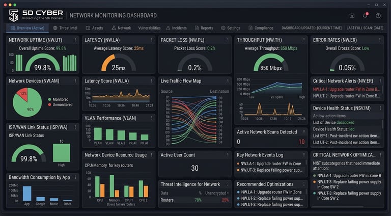Open NW.UT-3 entry in Key Network Events Log
The image size is (391, 216).
(x=270, y=170)
